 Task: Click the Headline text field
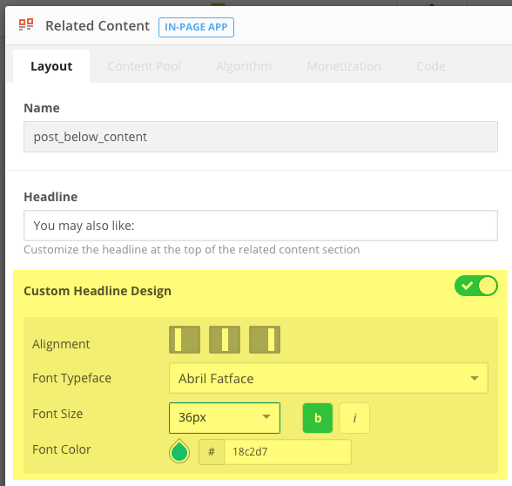pyautogui.click(x=260, y=226)
